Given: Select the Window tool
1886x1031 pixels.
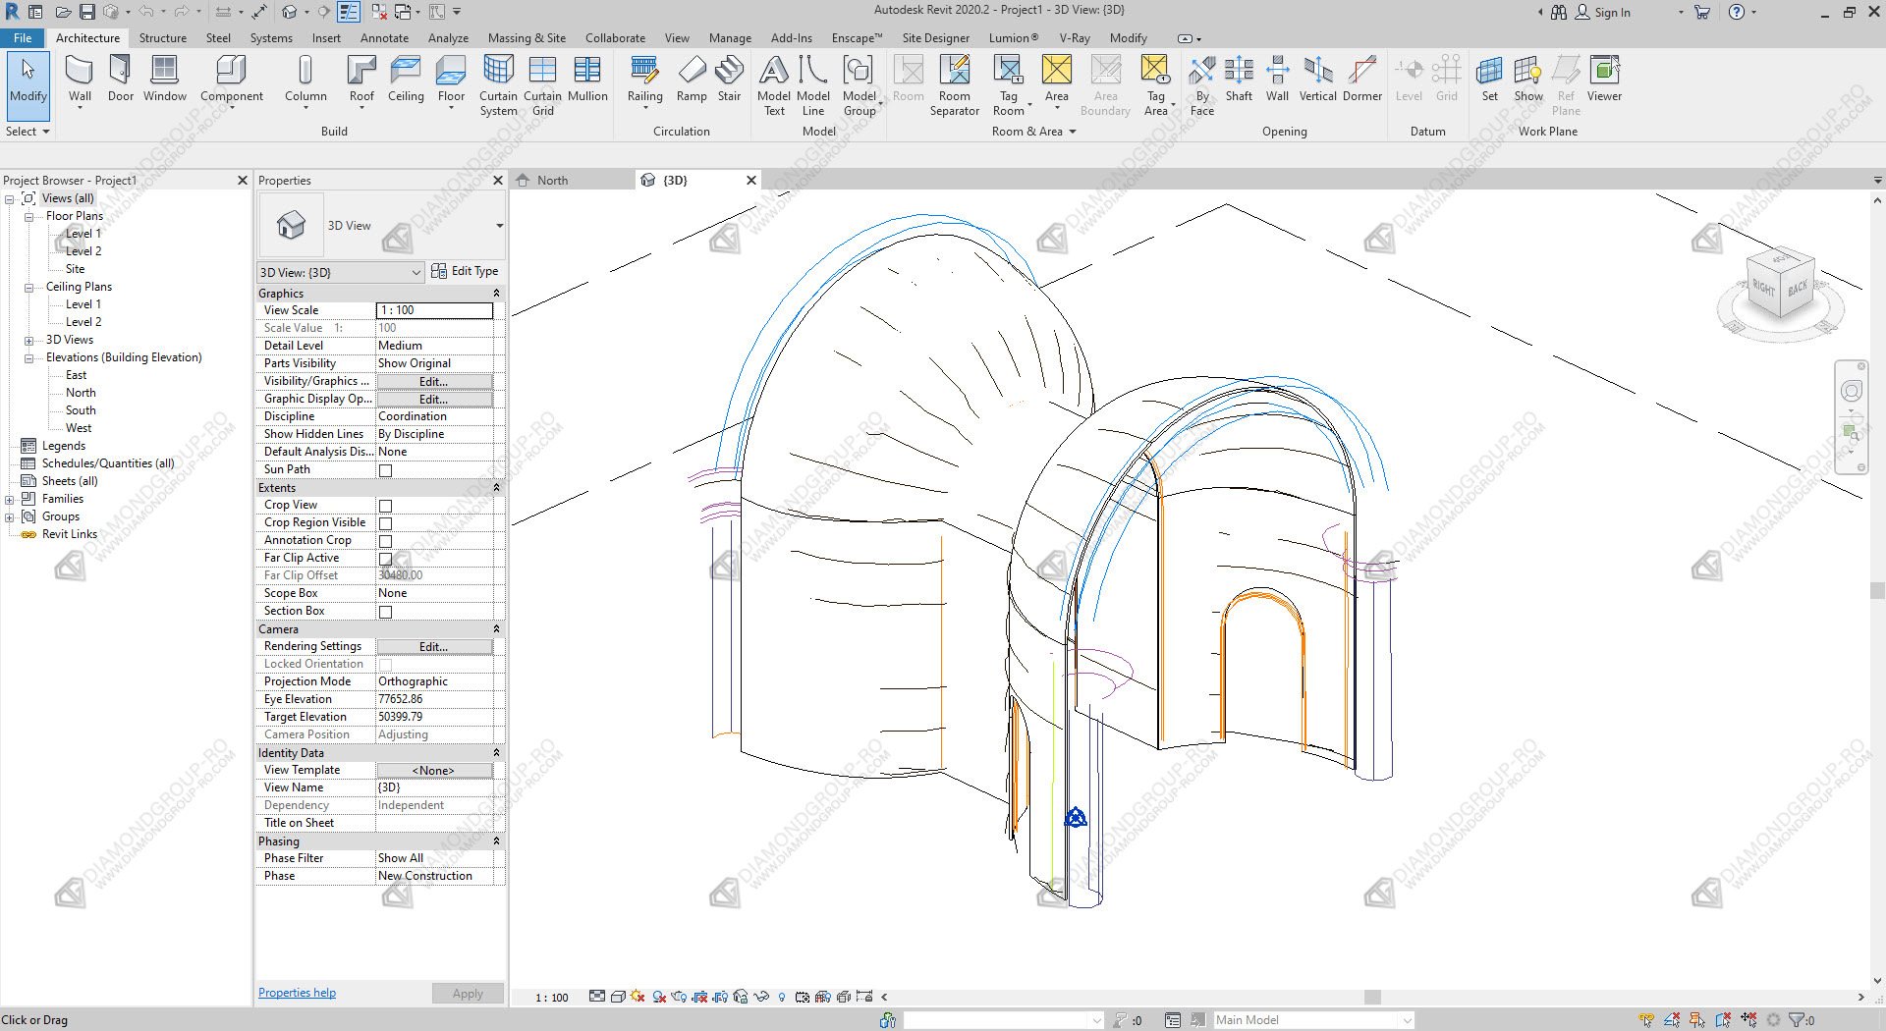Looking at the screenshot, I should pyautogui.click(x=164, y=80).
